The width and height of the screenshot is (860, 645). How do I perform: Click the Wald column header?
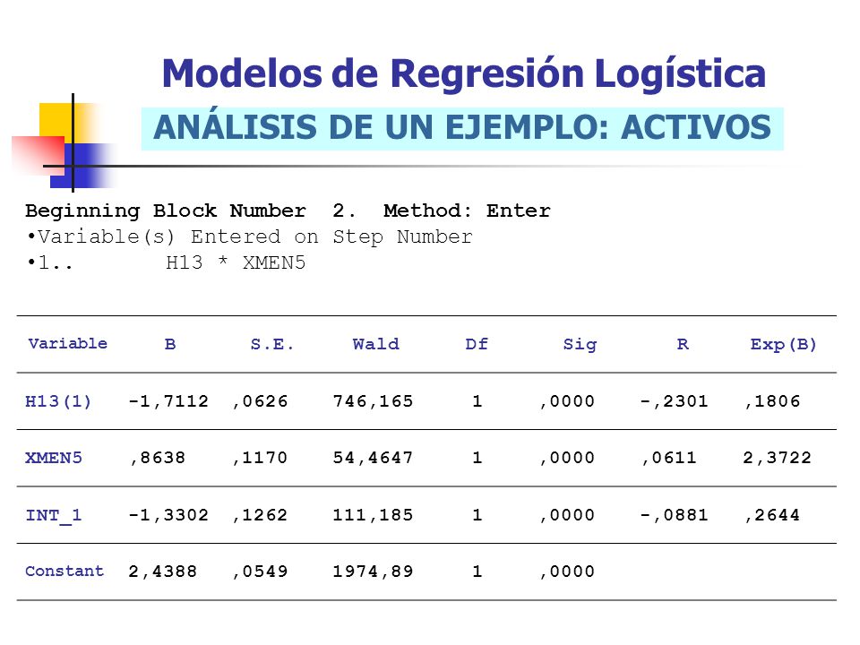pos(375,344)
